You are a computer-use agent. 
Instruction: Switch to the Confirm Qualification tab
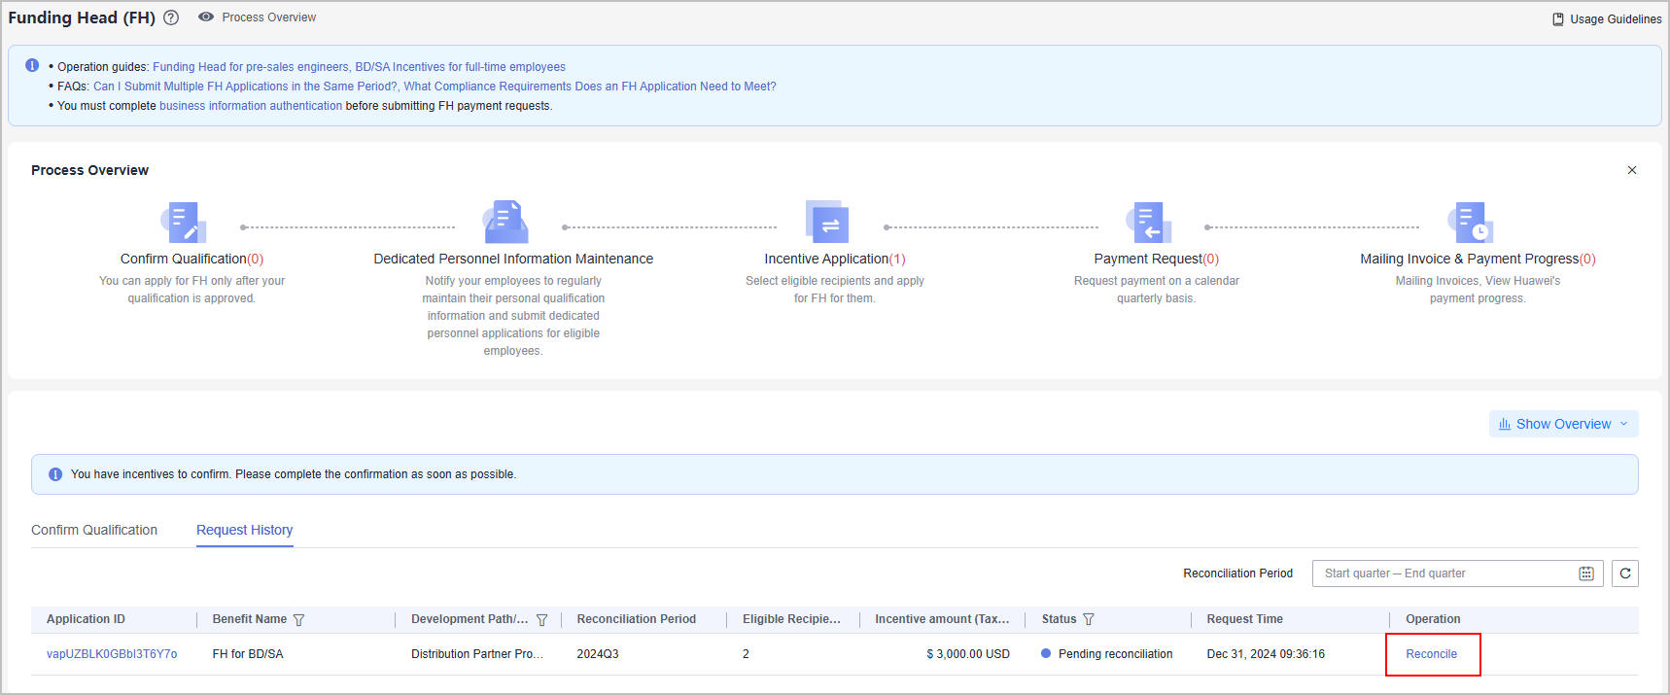point(94,530)
